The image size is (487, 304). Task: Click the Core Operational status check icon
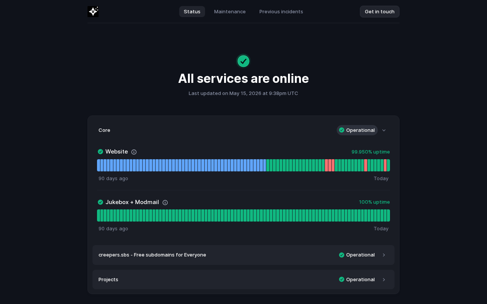tap(342, 130)
